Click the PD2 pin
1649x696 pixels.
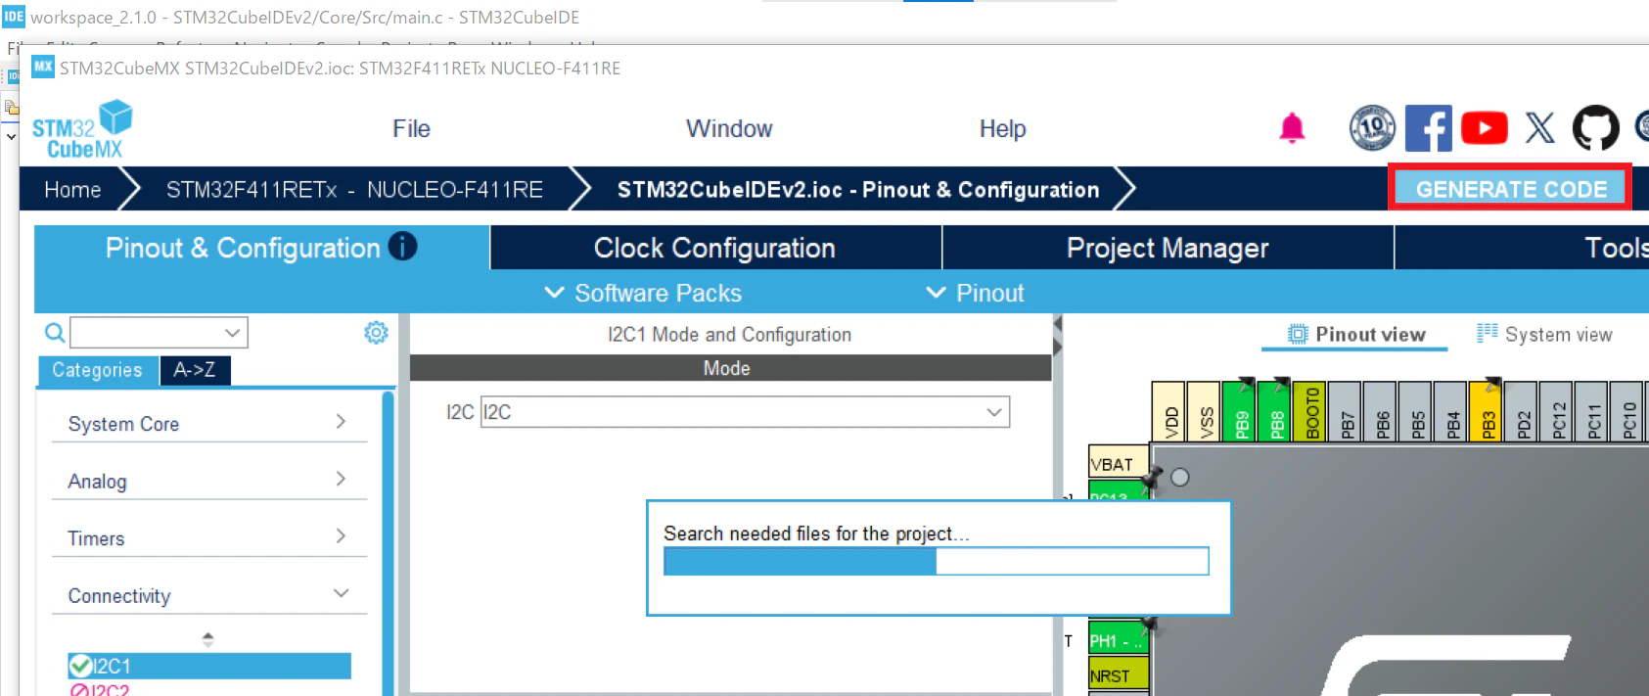pos(1522,412)
